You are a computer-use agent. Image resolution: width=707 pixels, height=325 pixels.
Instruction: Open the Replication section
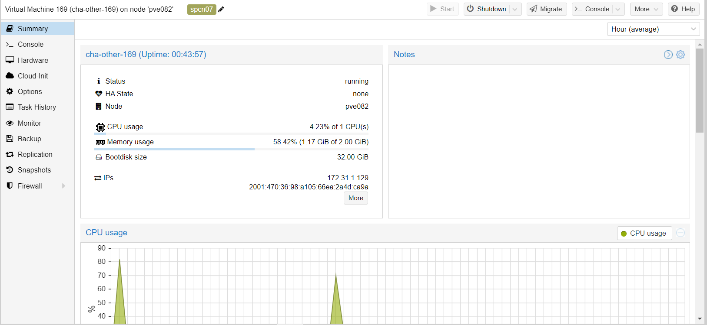click(x=38, y=154)
